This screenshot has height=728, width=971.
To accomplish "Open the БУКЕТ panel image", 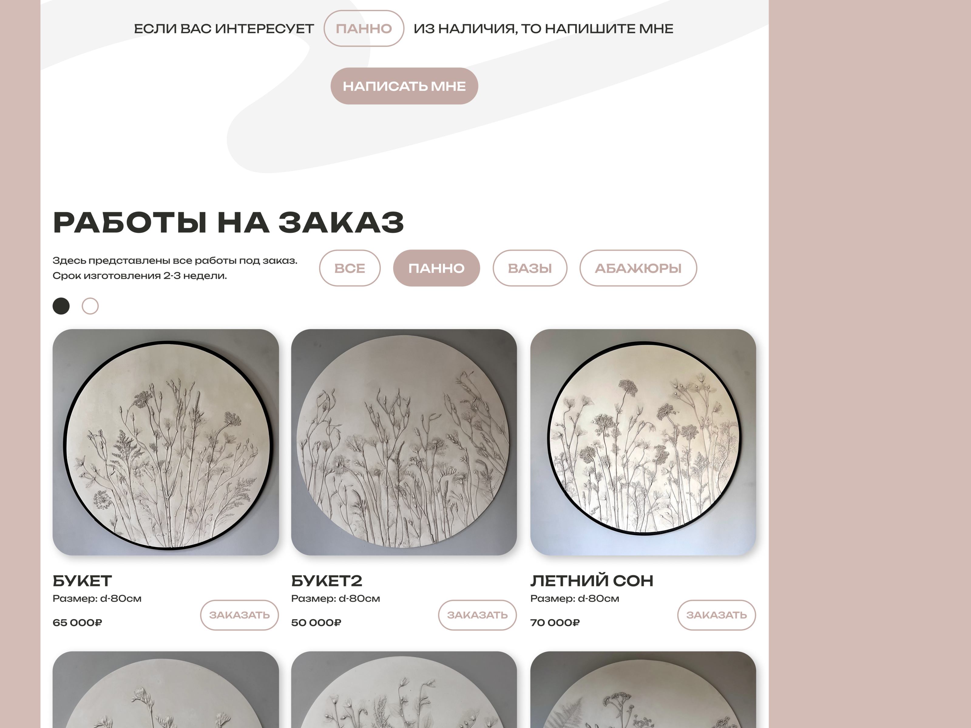I will coord(165,442).
